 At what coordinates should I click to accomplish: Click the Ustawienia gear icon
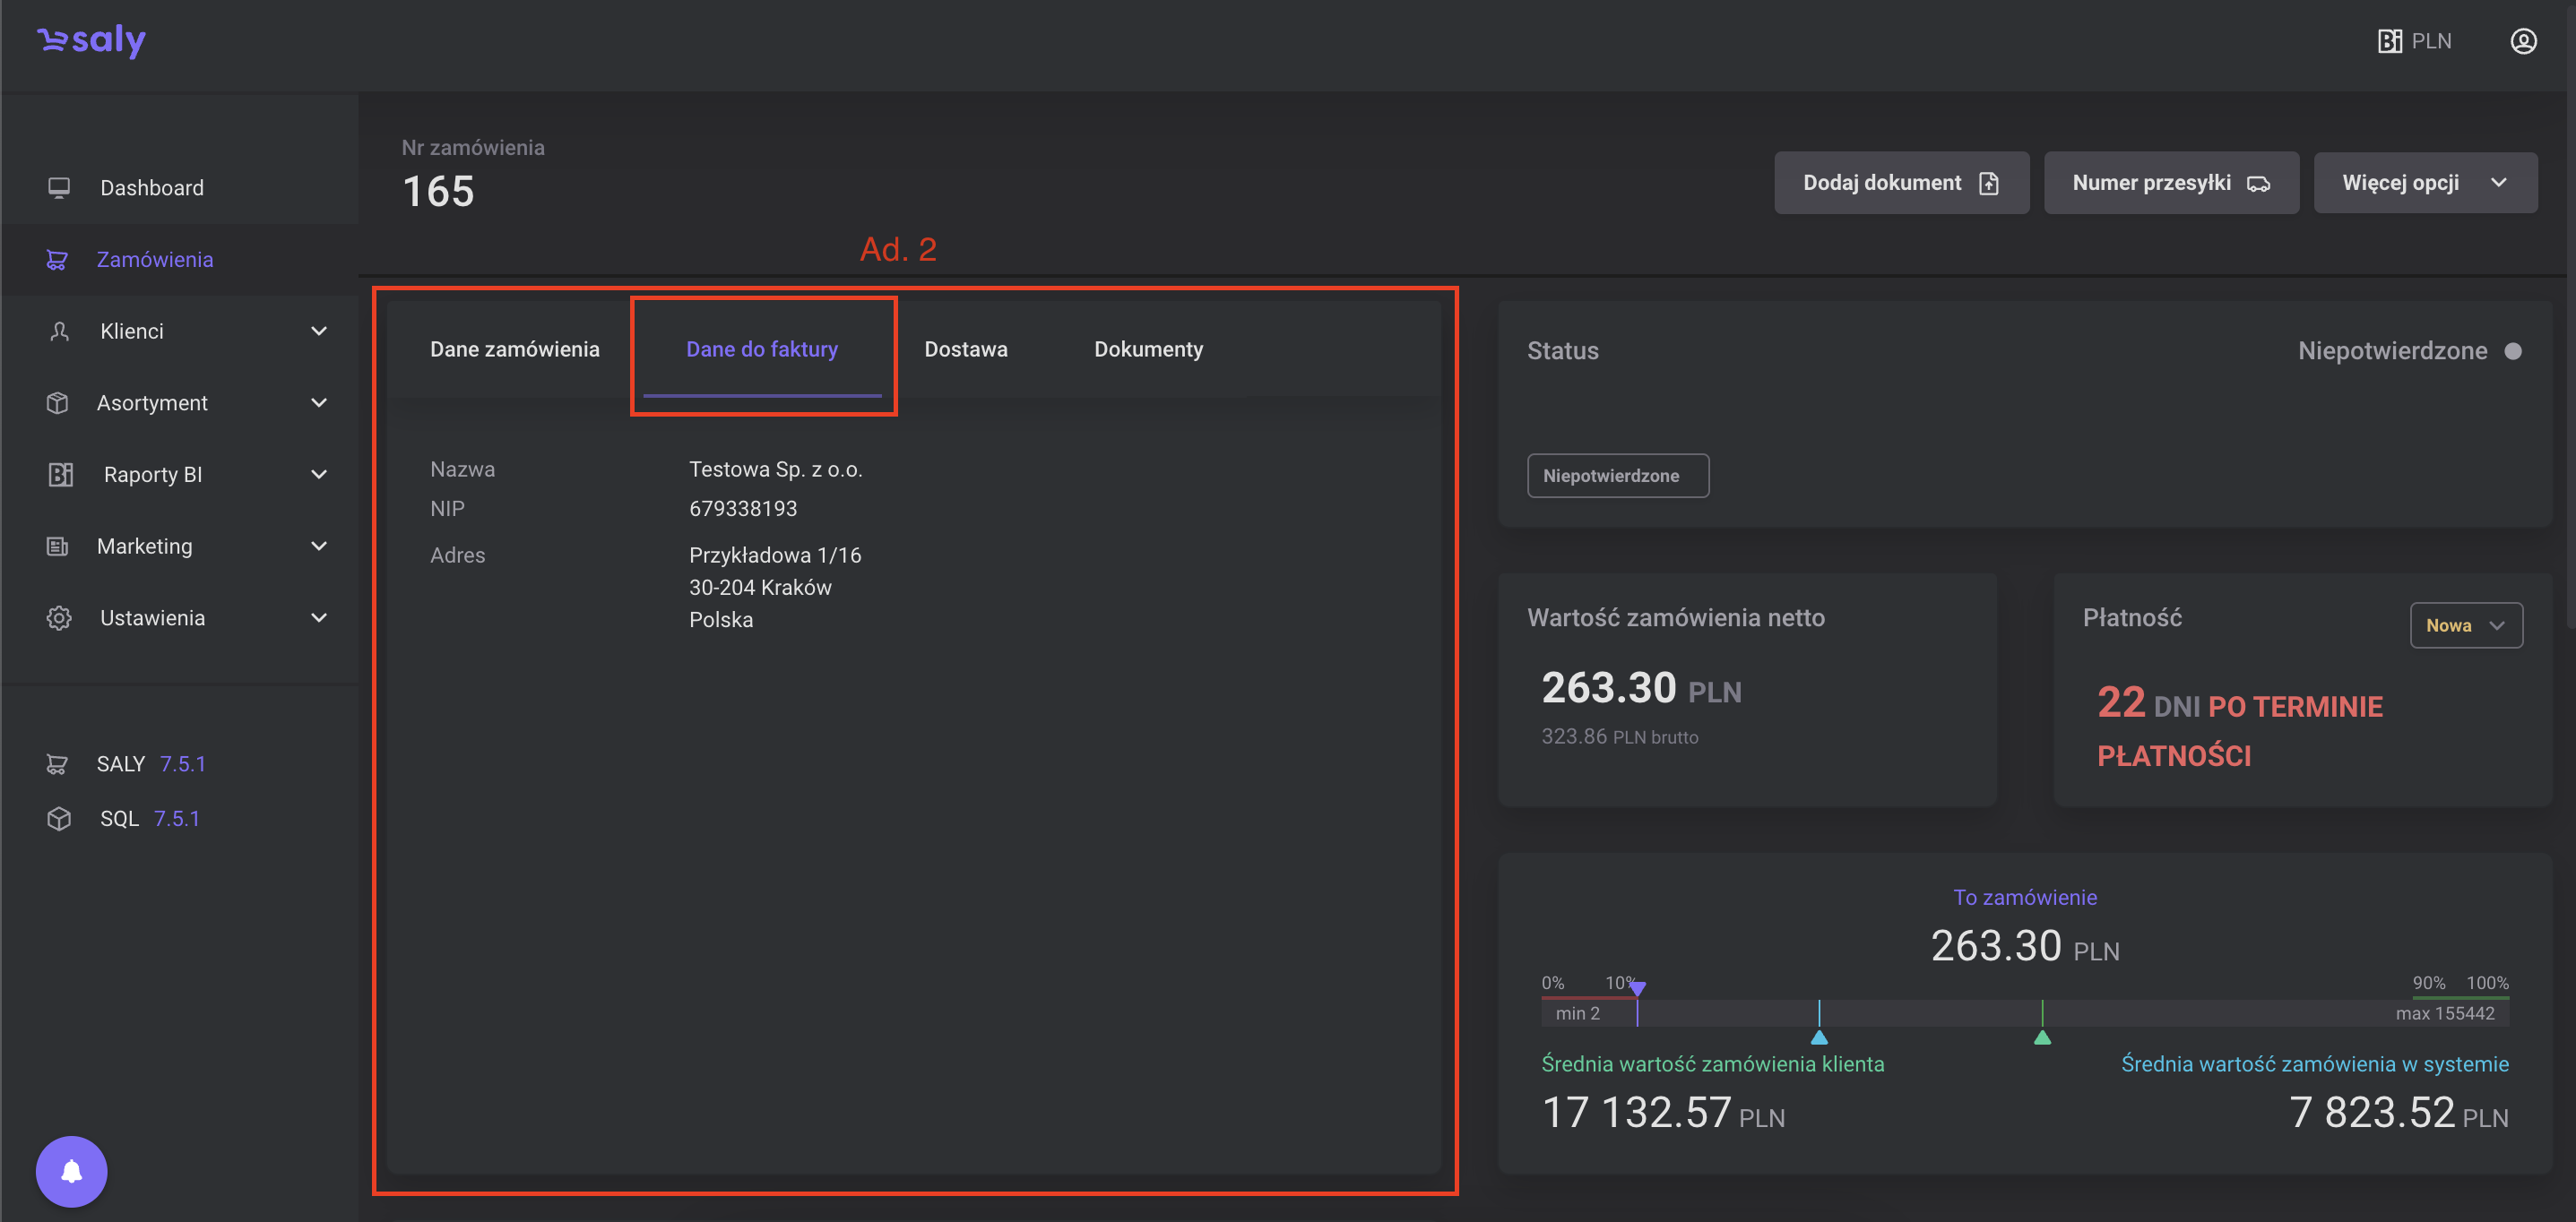coord(59,617)
